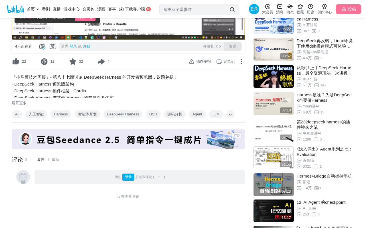Screen dimensions: 365x228
Task: Click the pink 投稿 upload button
Action: [348, 9]
